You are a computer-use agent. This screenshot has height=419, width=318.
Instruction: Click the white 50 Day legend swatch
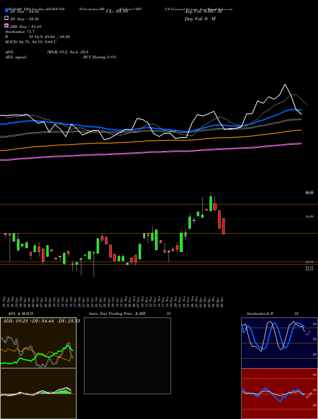[x=6, y=18]
